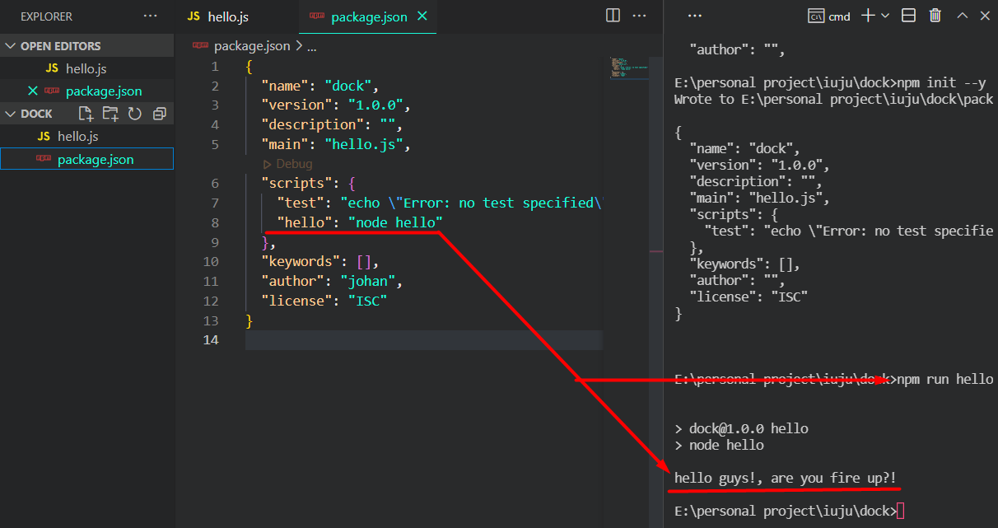Create a new folder in DOCK folder
The height and width of the screenshot is (528, 998).
[x=109, y=113]
